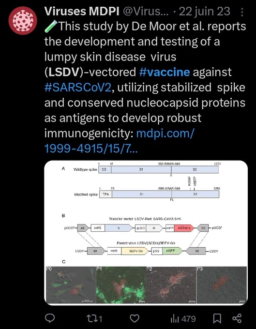This screenshot has height=329, width=256.
Task: Click the test tube emoji in tweet
Action: 50,27
